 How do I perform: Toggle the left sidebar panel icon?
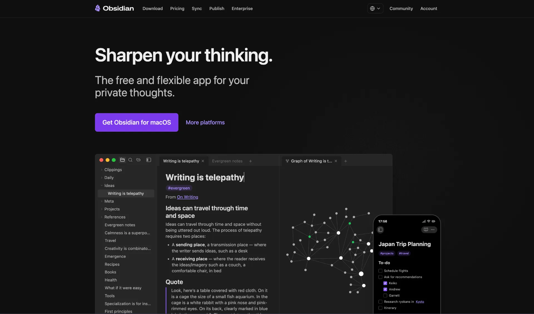[x=149, y=160]
